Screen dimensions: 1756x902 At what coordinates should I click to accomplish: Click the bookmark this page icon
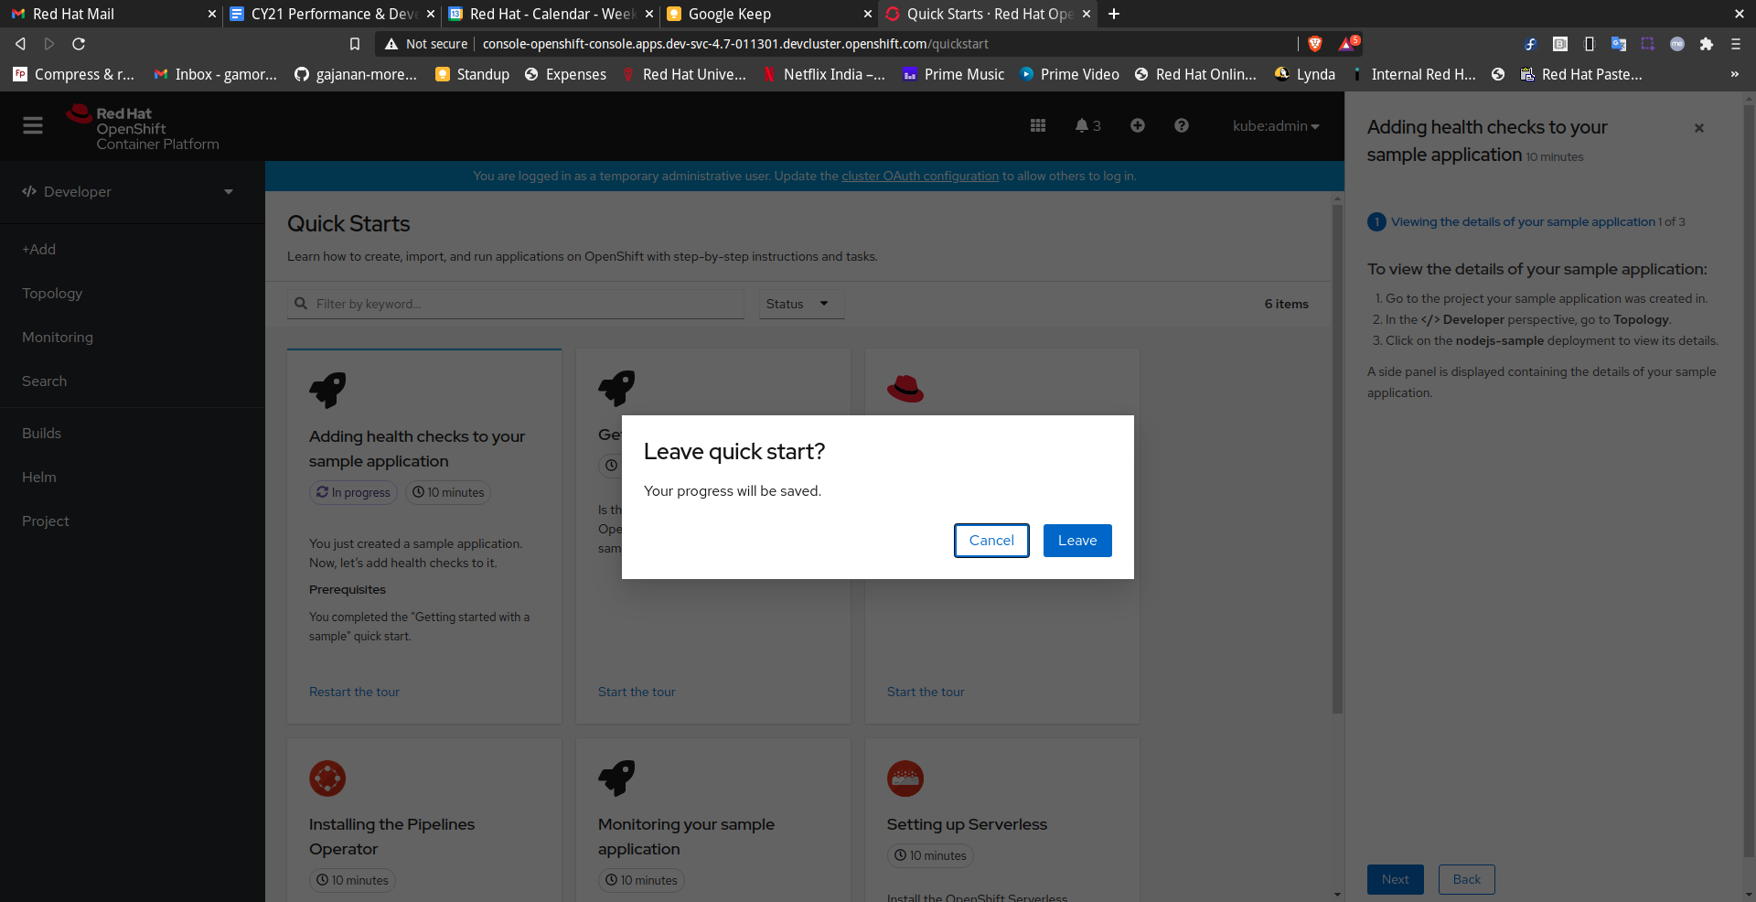coord(355,44)
